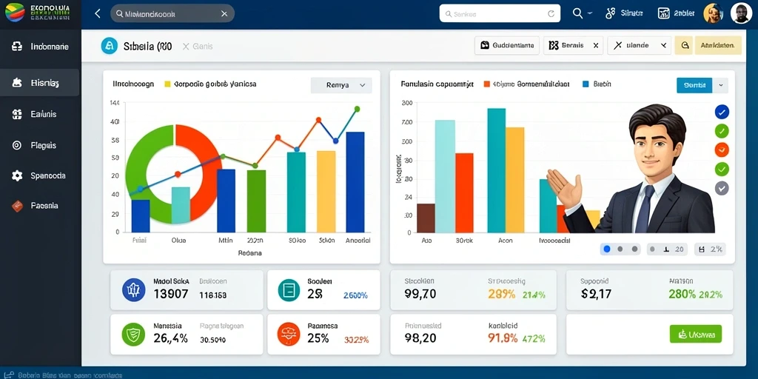Viewport: 758px width, 379px height.
Task: Select the Eaiunis gift icon in the sidebar
Action: (17, 115)
